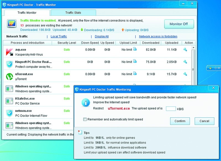
Task: Click the blue info icon in dialog
Action: [86, 103]
